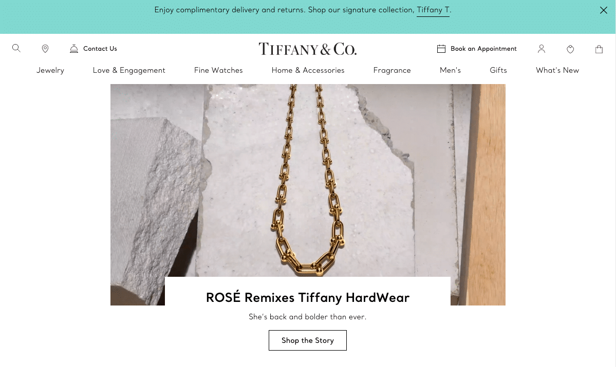Viewport: 616px width, 367px height.
Task: Click the Shop the Story button
Action: pyautogui.click(x=308, y=340)
